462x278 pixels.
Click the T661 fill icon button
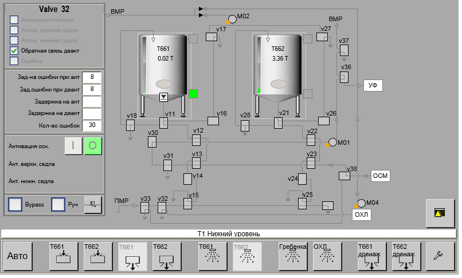click(x=64, y=256)
